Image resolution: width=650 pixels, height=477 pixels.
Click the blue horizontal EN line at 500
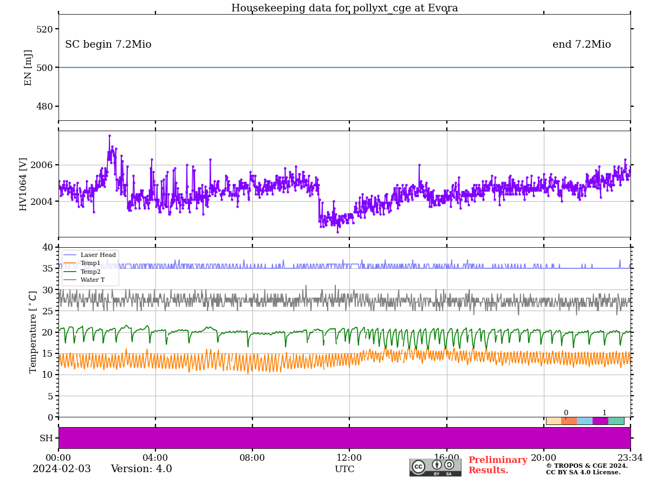(x=344, y=67)
